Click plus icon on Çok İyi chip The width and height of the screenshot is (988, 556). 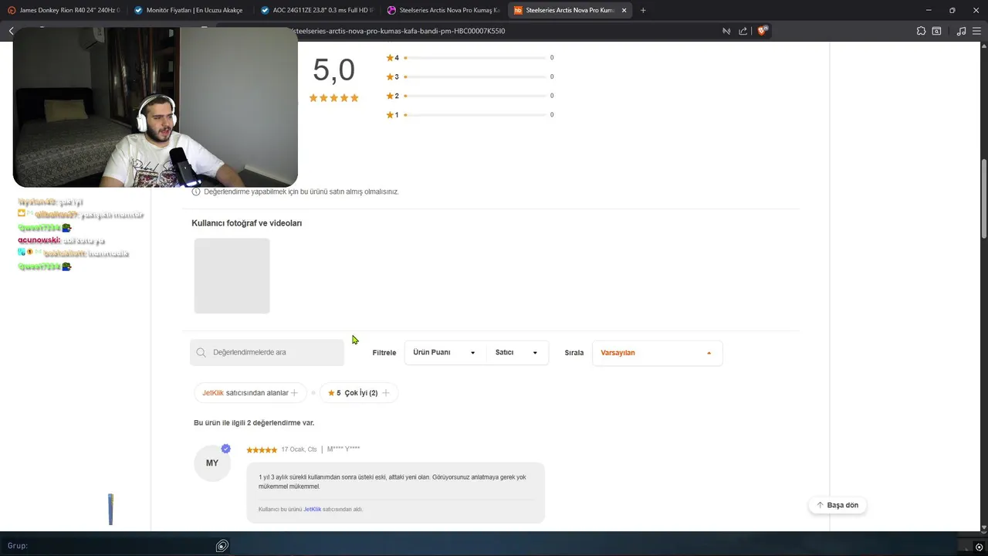click(x=386, y=393)
